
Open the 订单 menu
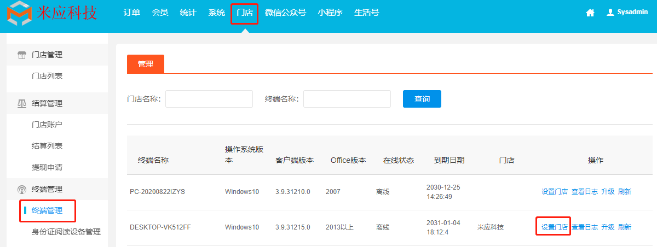pyautogui.click(x=132, y=13)
